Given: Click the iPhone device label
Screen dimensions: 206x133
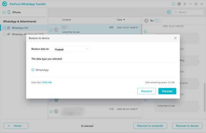Looking at the screenshot, I should (x=16, y=12).
